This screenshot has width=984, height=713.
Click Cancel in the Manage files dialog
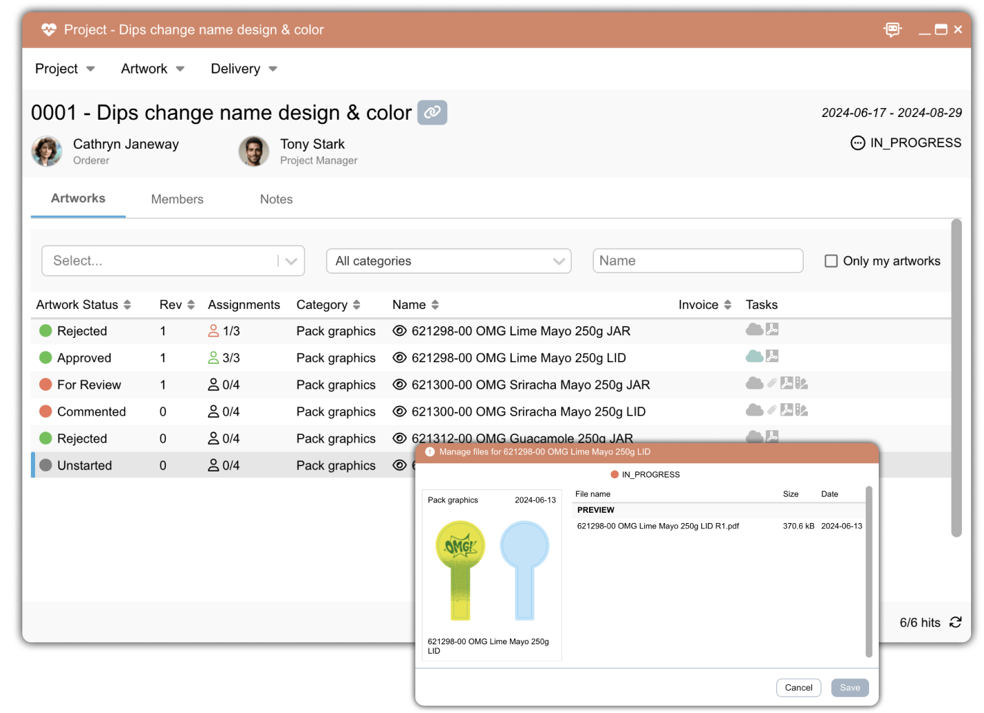[798, 687]
